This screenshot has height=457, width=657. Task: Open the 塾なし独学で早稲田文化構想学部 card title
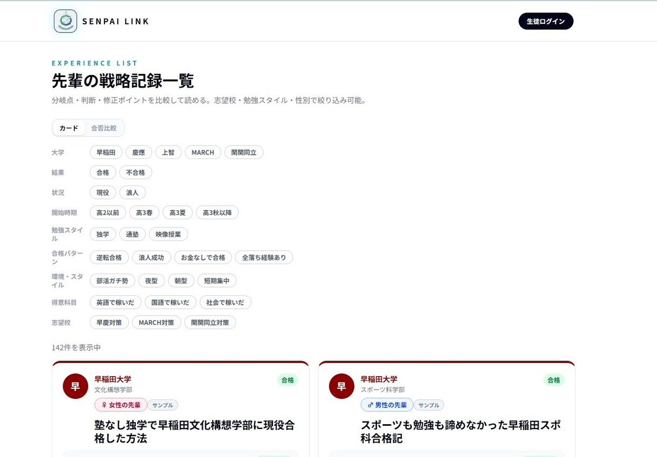[194, 432]
